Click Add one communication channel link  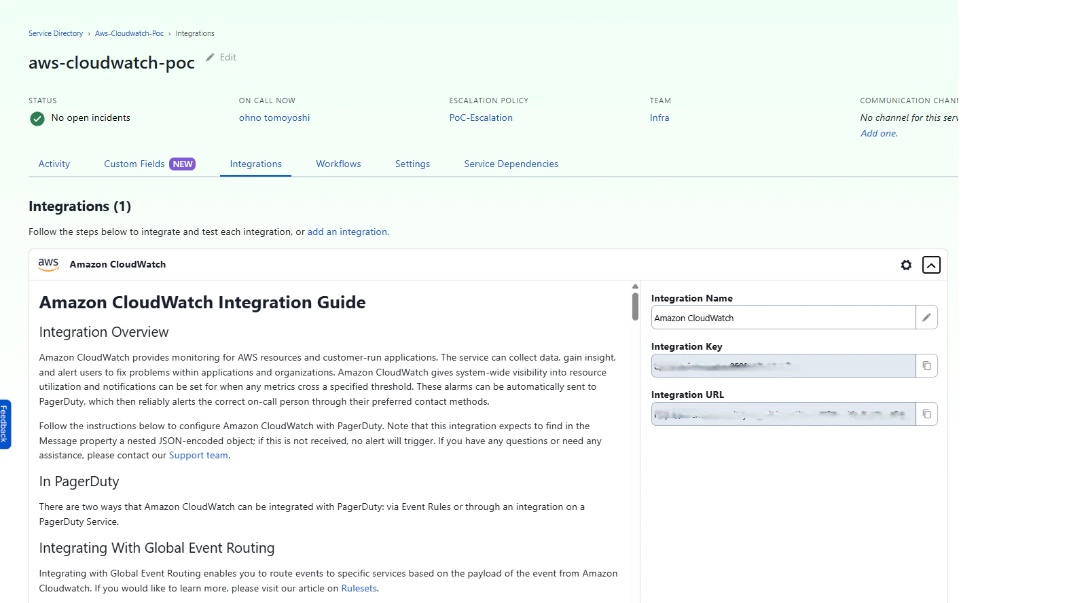point(879,134)
